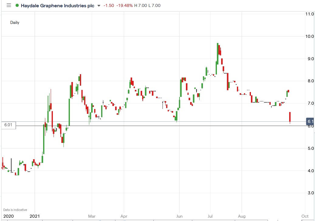This screenshot has width=315, height=221.
Task: Click the 9.0 price axis label
Action: point(310,59)
